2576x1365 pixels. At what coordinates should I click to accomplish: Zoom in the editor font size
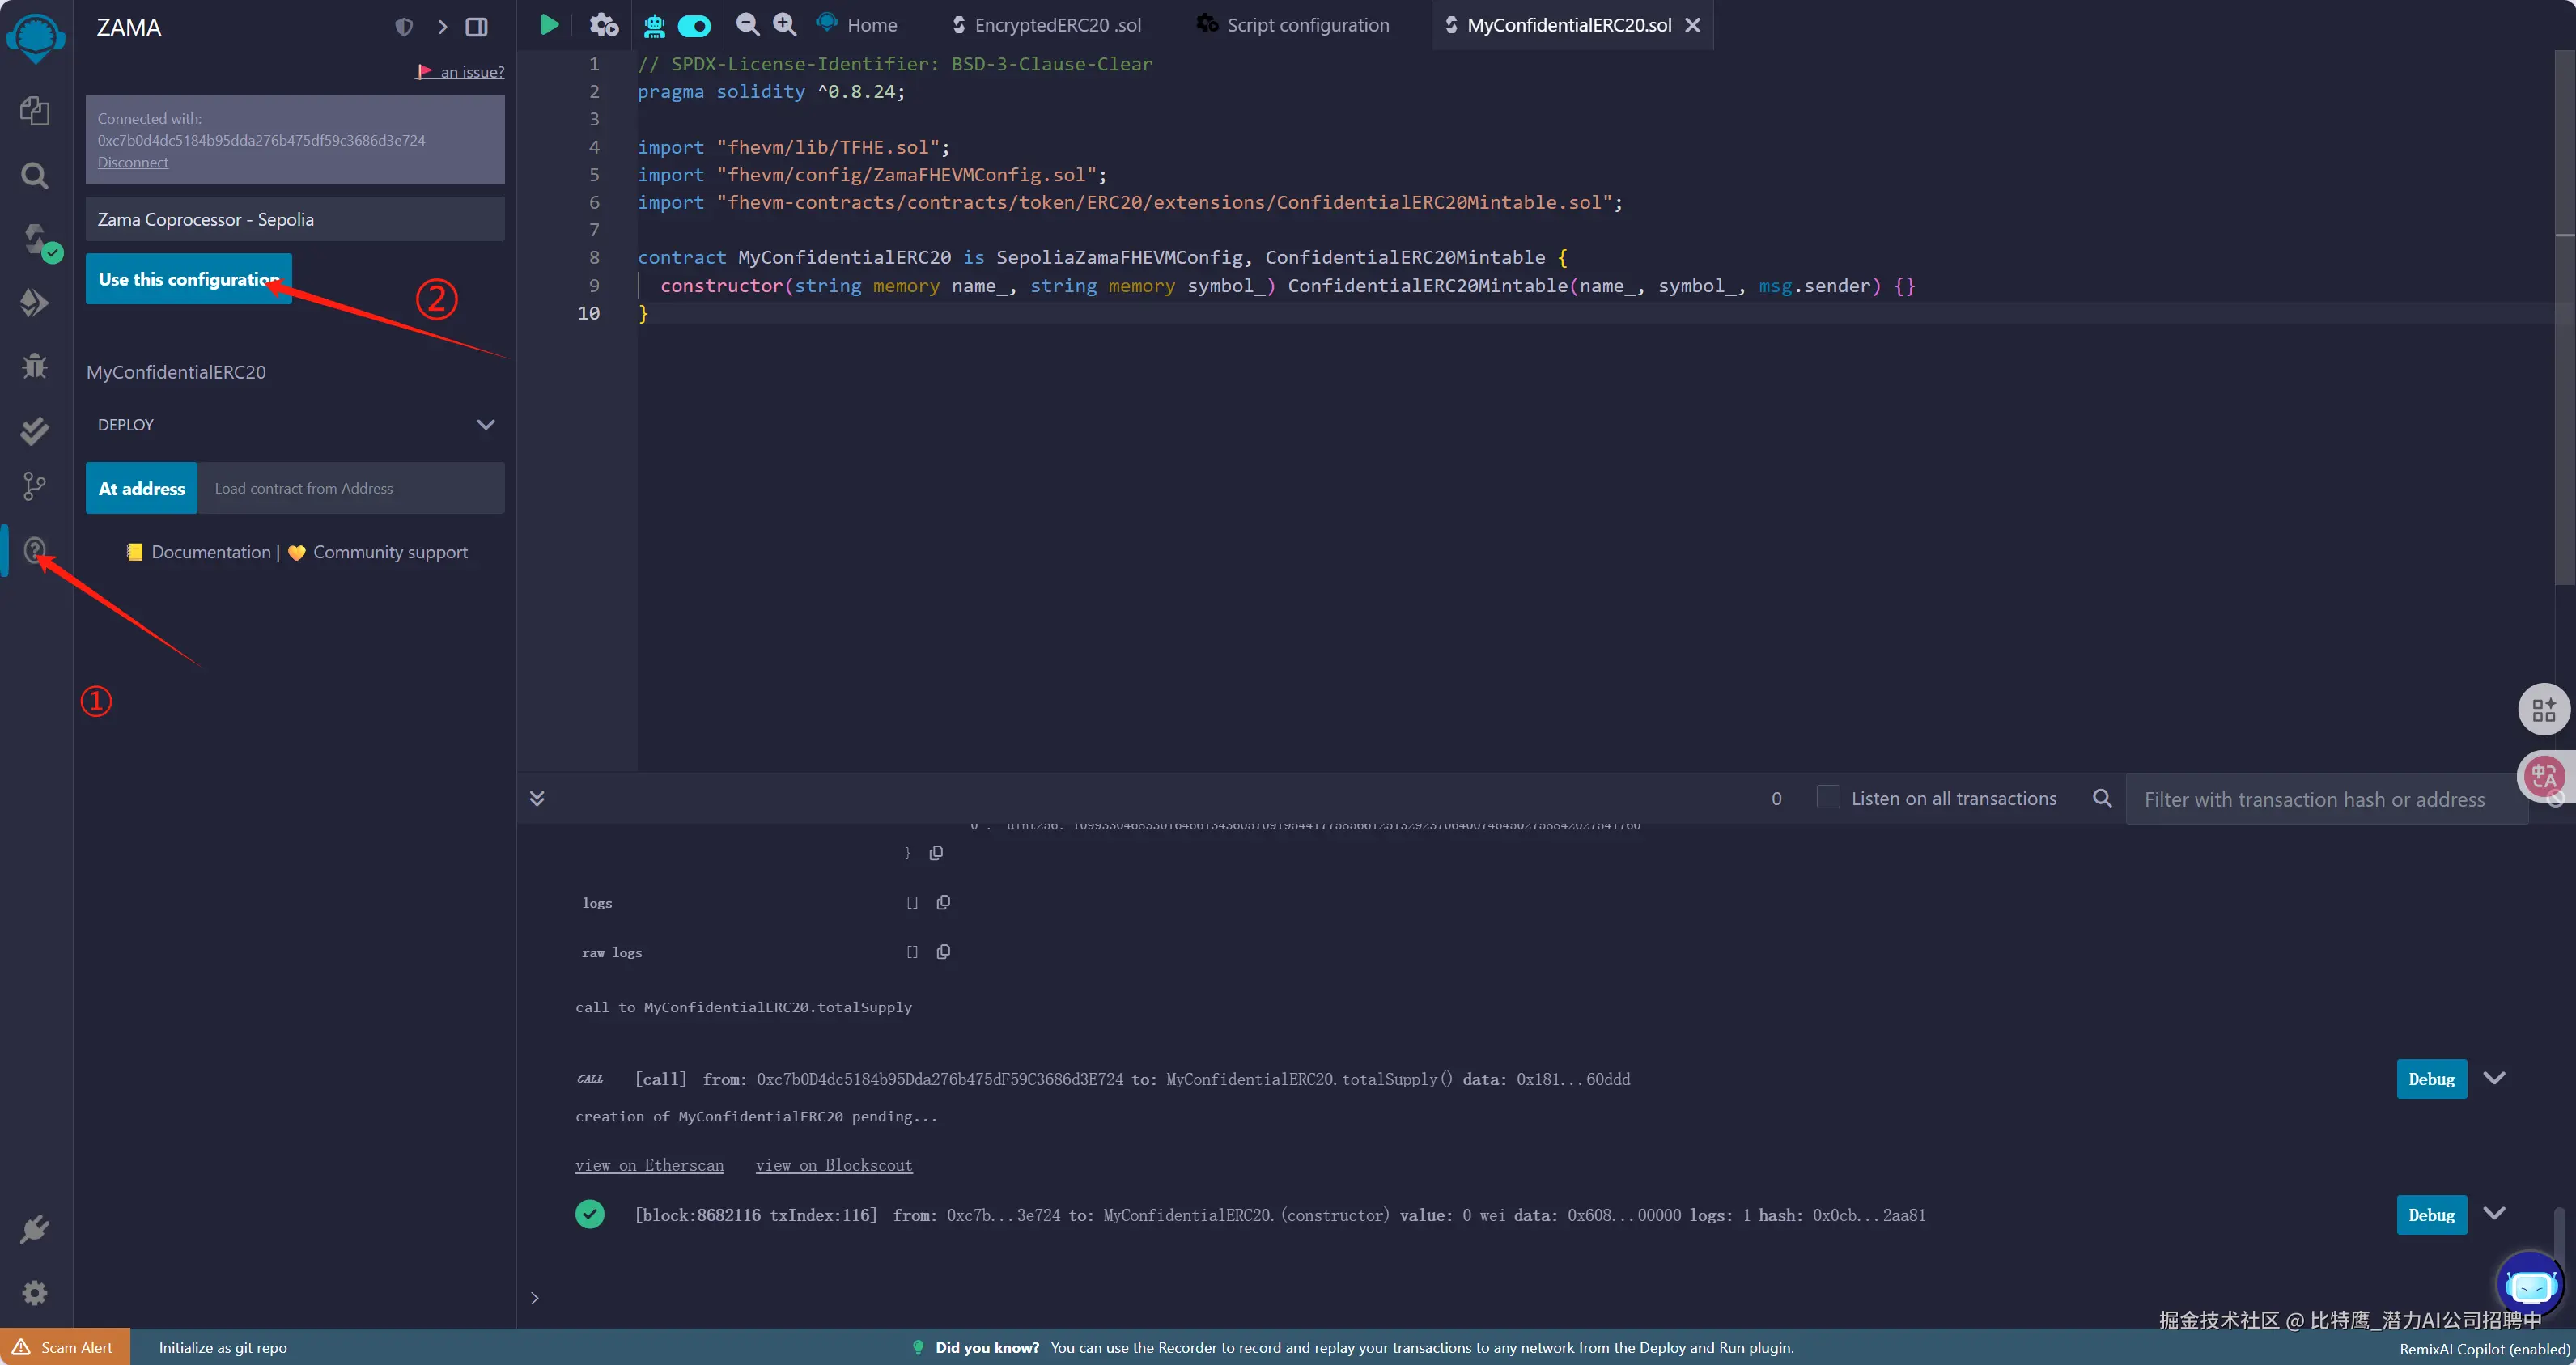785,25
